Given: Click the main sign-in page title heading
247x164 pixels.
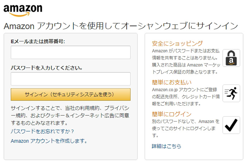Looking at the screenshot, I should tap(121, 26).
